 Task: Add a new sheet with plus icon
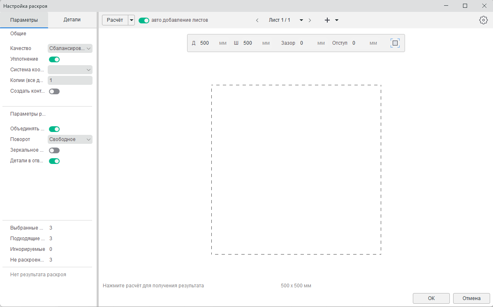tap(327, 20)
